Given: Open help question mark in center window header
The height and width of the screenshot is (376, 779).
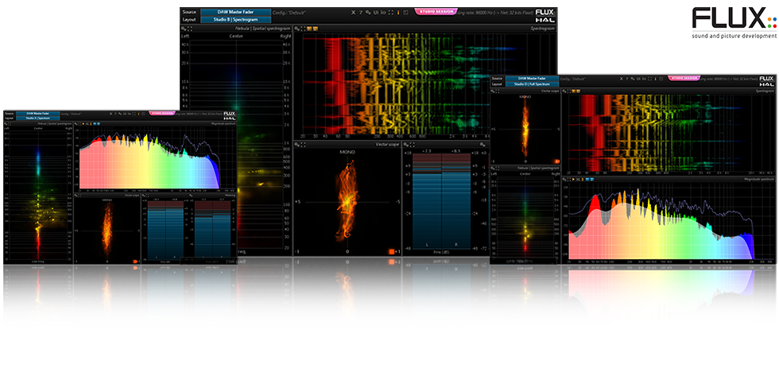Looking at the screenshot, I should click(x=362, y=13).
